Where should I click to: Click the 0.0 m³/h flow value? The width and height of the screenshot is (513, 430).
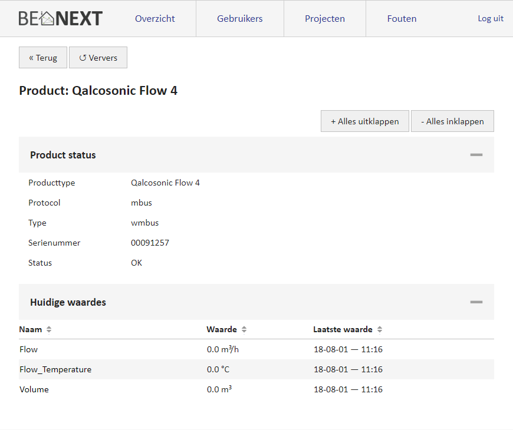[x=223, y=349]
